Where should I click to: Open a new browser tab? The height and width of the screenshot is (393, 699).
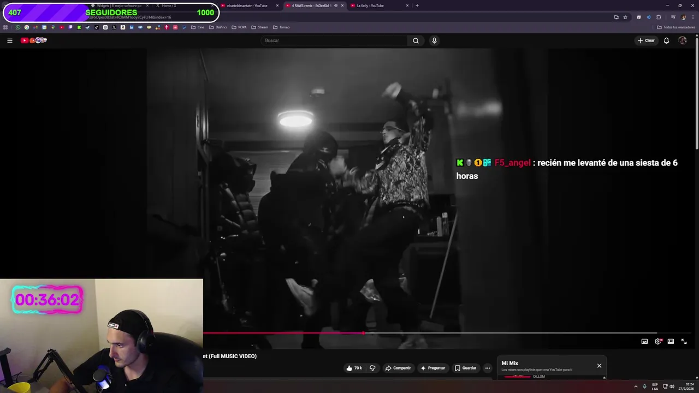[x=417, y=5]
